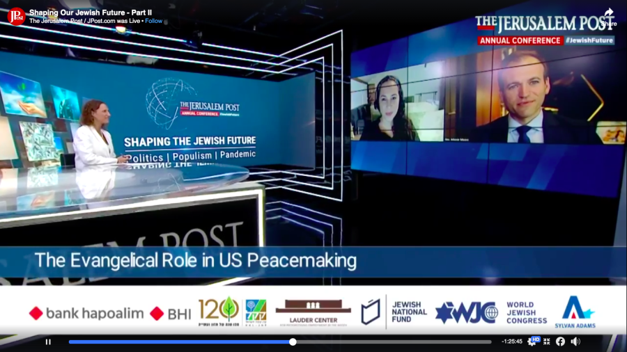Image resolution: width=627 pixels, height=352 pixels.
Task: Open the video on Facebook
Action: click(x=560, y=342)
